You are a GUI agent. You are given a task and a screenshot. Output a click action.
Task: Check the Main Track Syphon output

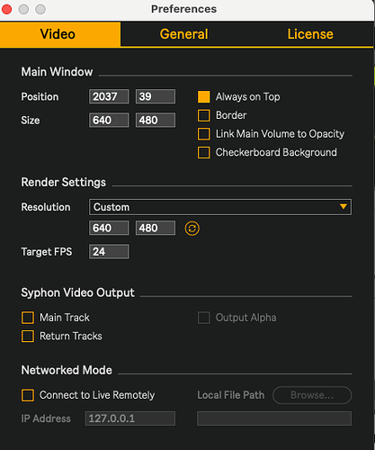coord(28,318)
